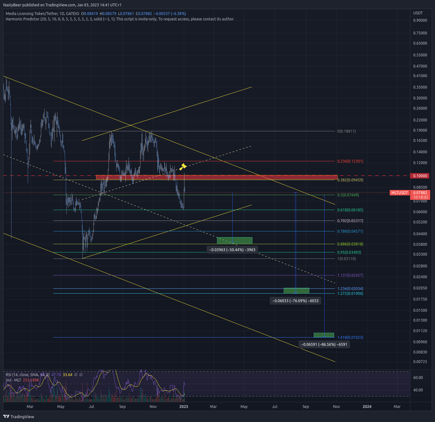Click the MLTUSDT red price tag

coord(400,193)
